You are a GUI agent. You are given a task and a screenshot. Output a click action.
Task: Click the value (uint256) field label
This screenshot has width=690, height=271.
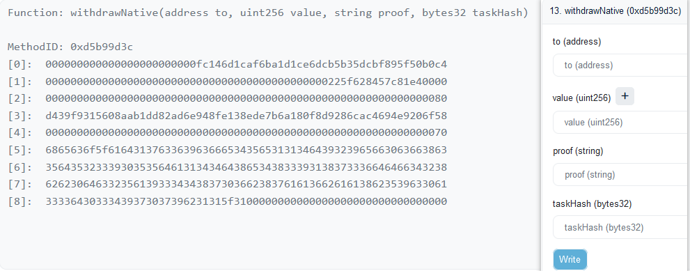[x=582, y=98]
